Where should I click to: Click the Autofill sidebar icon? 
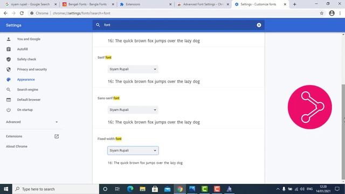(9, 49)
